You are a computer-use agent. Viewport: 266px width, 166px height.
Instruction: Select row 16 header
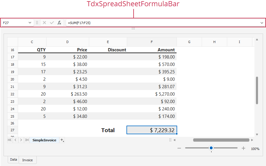[12, 50]
